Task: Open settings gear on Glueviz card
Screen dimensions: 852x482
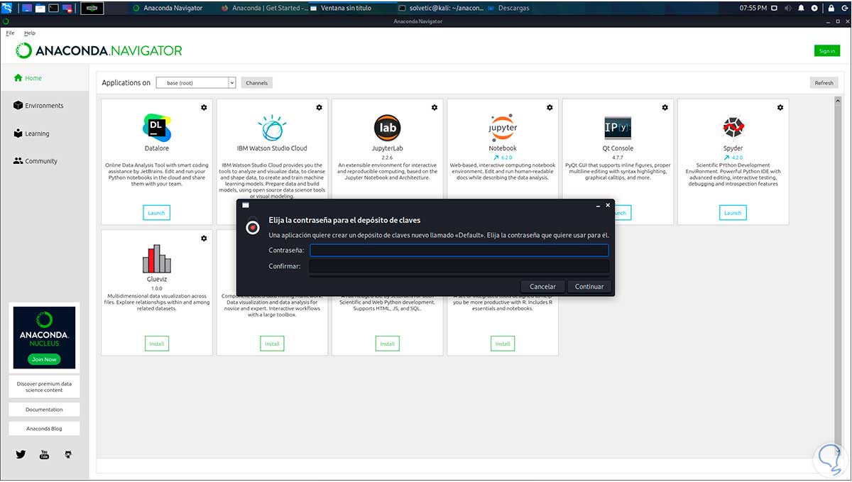Action: 204,238
